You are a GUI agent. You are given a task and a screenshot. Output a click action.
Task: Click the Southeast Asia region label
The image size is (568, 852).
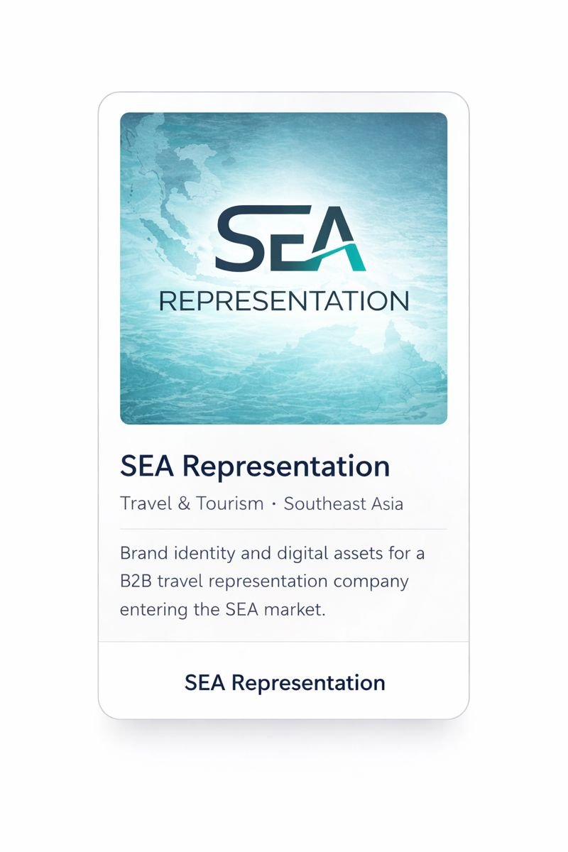click(x=344, y=504)
